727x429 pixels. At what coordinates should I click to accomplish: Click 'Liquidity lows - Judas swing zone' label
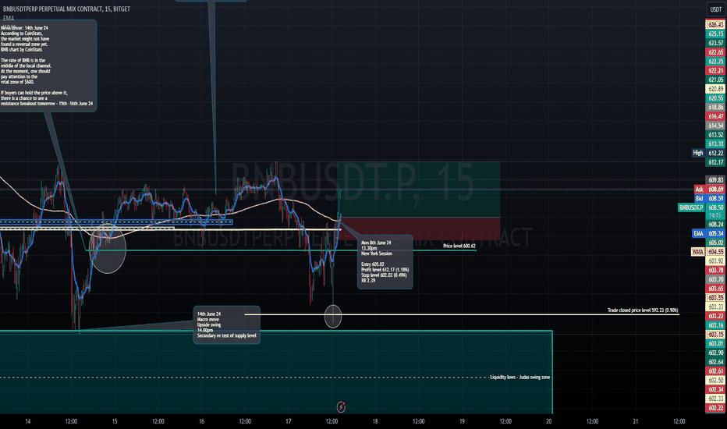pos(520,377)
